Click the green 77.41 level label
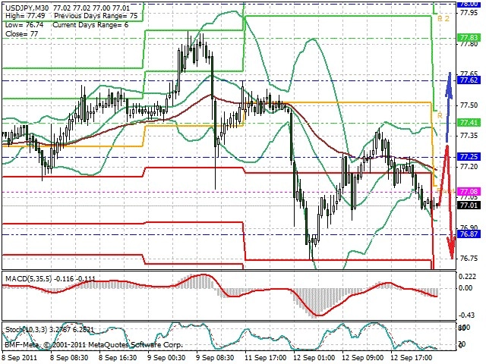 469,123
